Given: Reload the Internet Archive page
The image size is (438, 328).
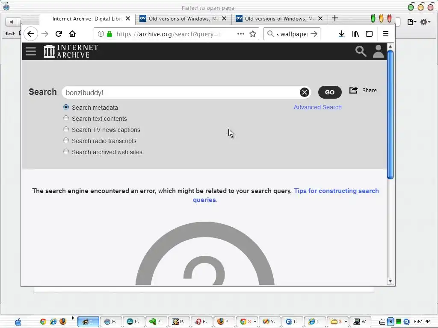Looking at the screenshot, I should tap(59, 34).
